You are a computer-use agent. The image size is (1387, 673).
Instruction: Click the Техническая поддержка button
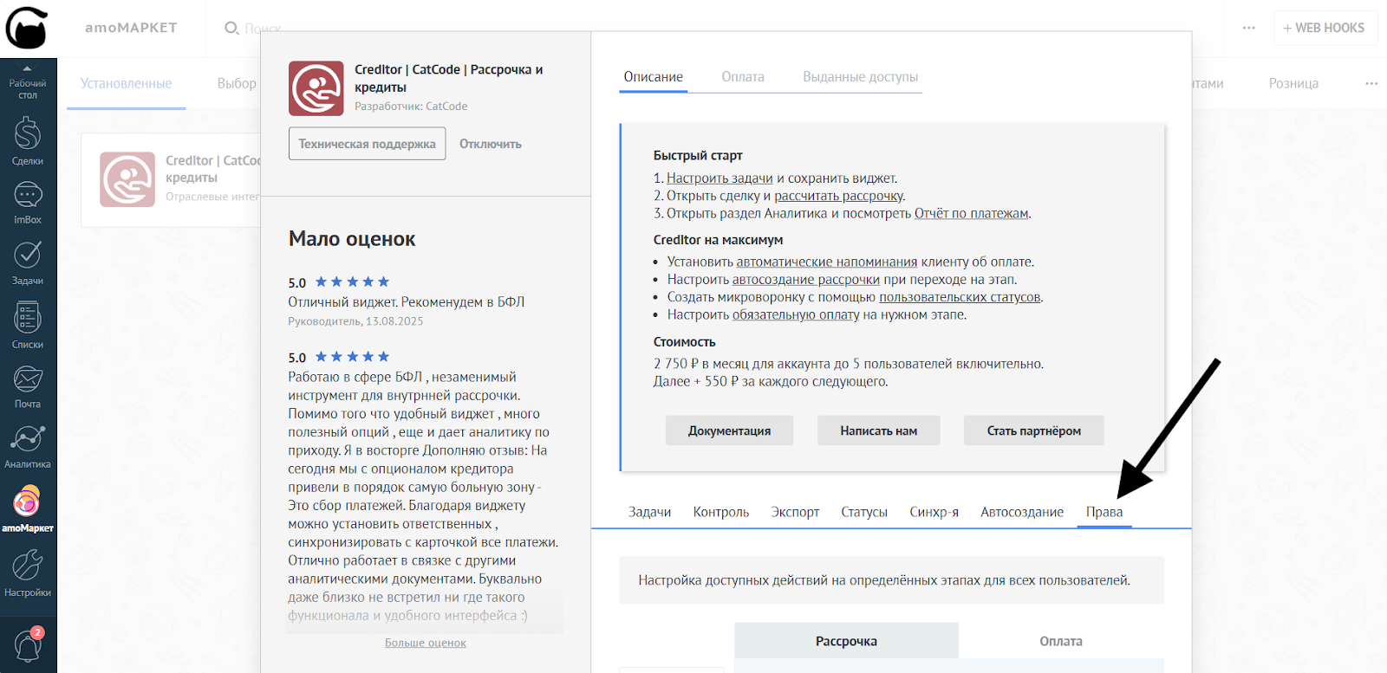coord(367,144)
